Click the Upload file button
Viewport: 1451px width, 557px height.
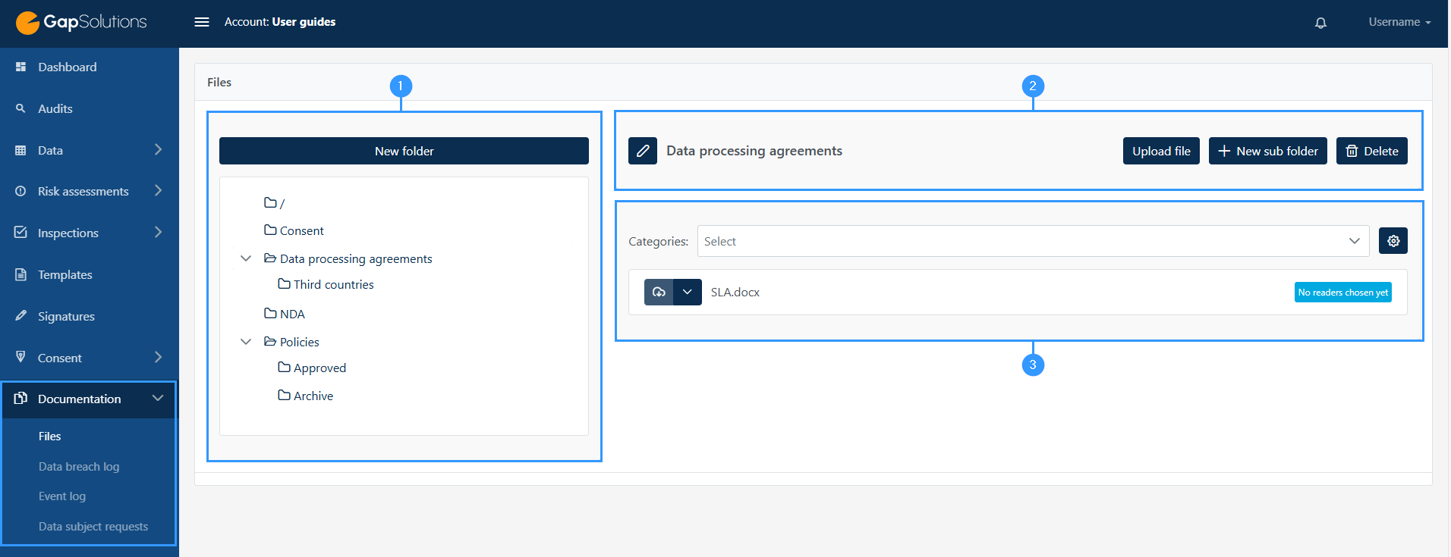1161,151
